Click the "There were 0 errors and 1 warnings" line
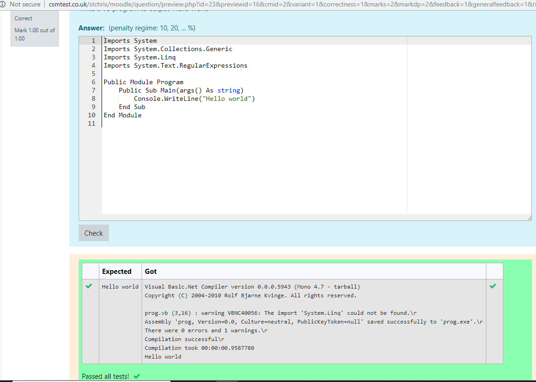 tap(206, 330)
